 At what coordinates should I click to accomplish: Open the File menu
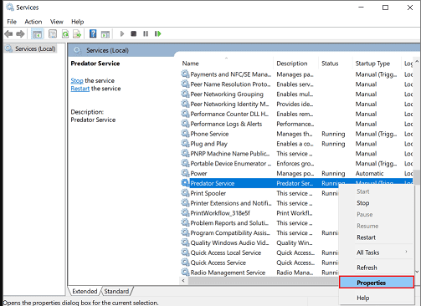pos(12,22)
